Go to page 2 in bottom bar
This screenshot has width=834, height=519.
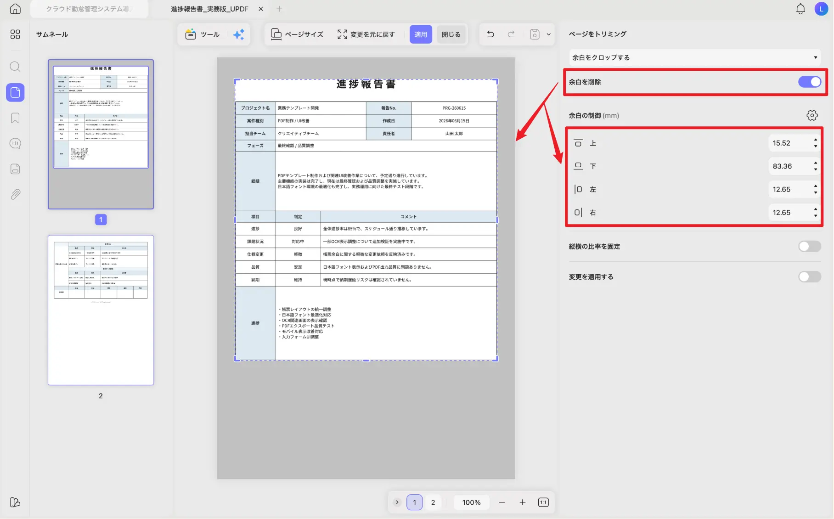433,502
